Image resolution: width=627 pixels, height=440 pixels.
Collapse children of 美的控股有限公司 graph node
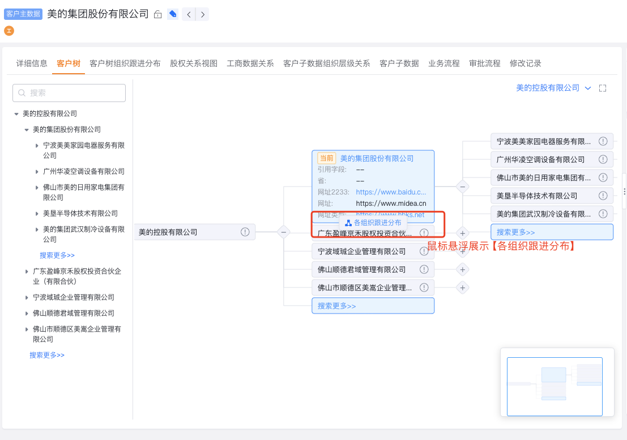click(x=284, y=232)
